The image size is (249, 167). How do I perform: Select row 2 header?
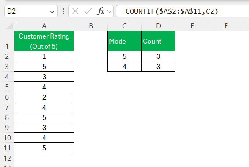click(7, 56)
